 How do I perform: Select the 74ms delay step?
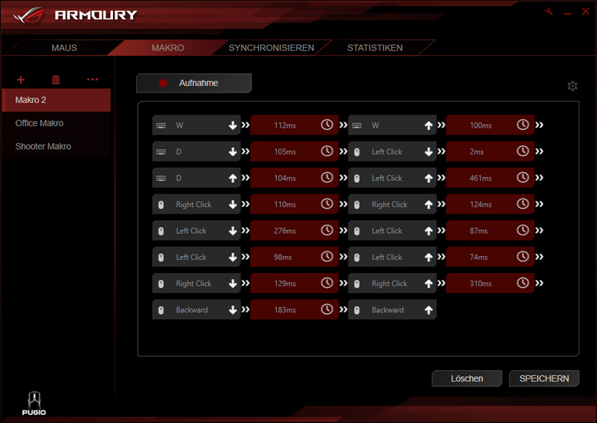[490, 257]
